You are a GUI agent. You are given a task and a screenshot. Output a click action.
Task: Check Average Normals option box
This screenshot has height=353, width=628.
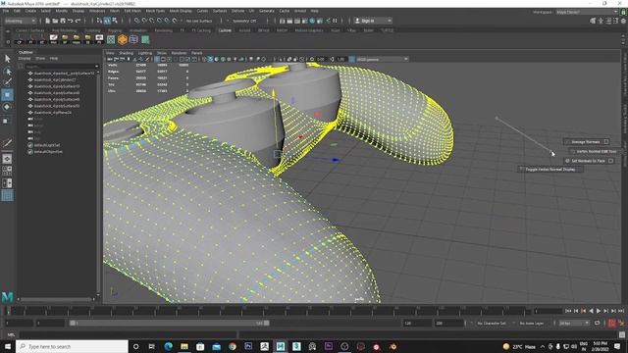pyautogui.click(x=606, y=141)
